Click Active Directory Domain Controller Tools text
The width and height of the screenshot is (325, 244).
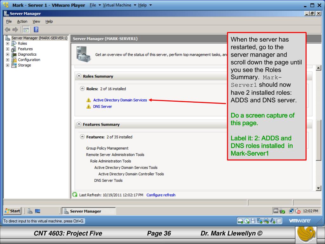tap(131, 174)
